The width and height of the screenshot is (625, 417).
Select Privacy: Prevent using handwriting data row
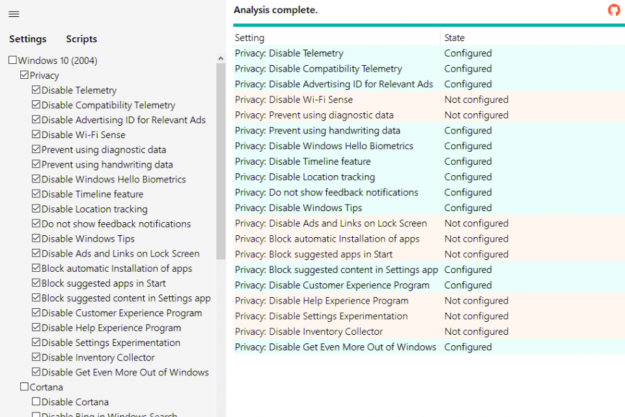(x=429, y=130)
